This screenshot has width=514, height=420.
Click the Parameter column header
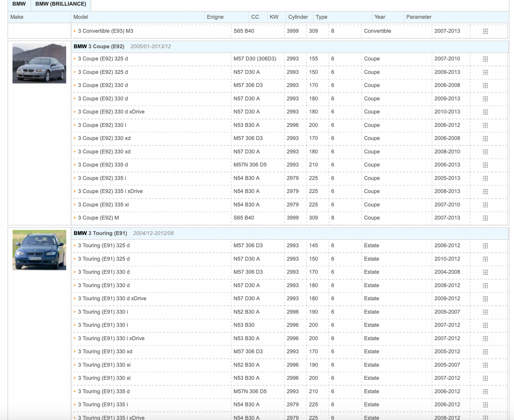419,17
